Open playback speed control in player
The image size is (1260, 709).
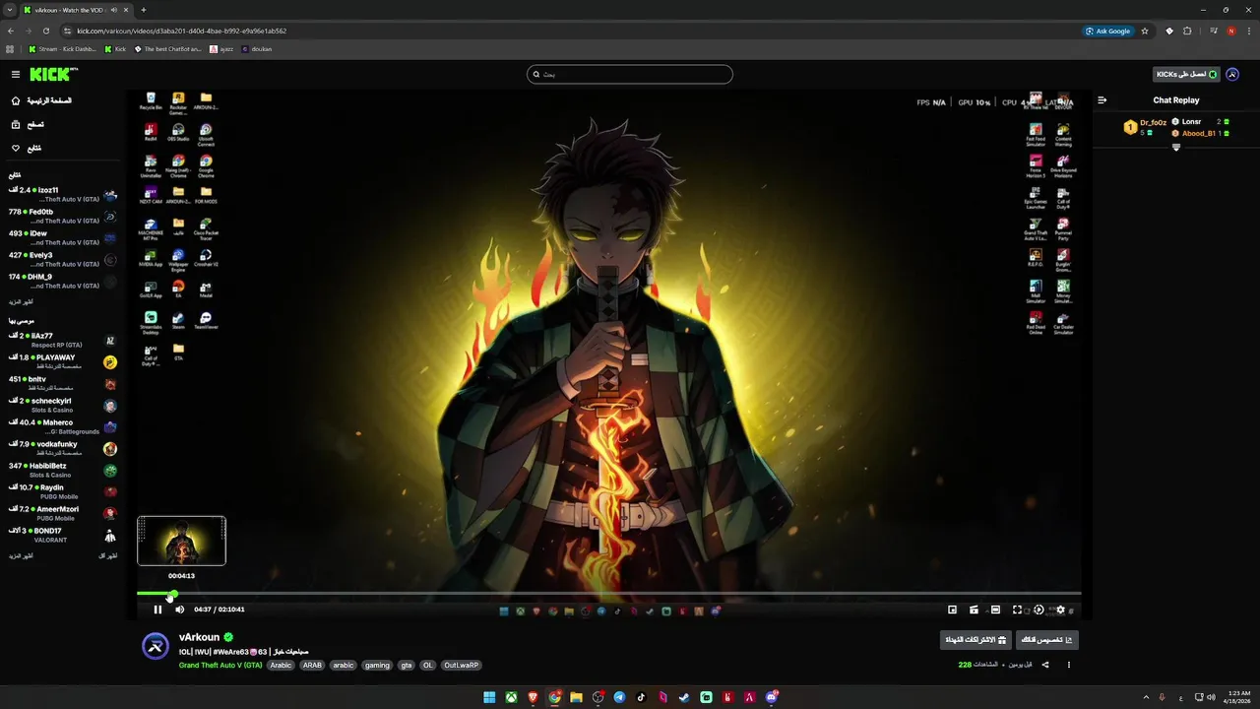point(1039,610)
